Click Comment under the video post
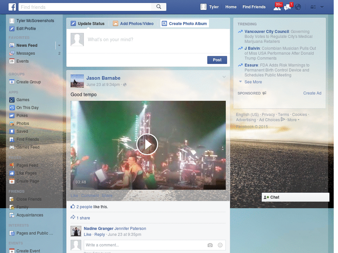 [x=90, y=196]
